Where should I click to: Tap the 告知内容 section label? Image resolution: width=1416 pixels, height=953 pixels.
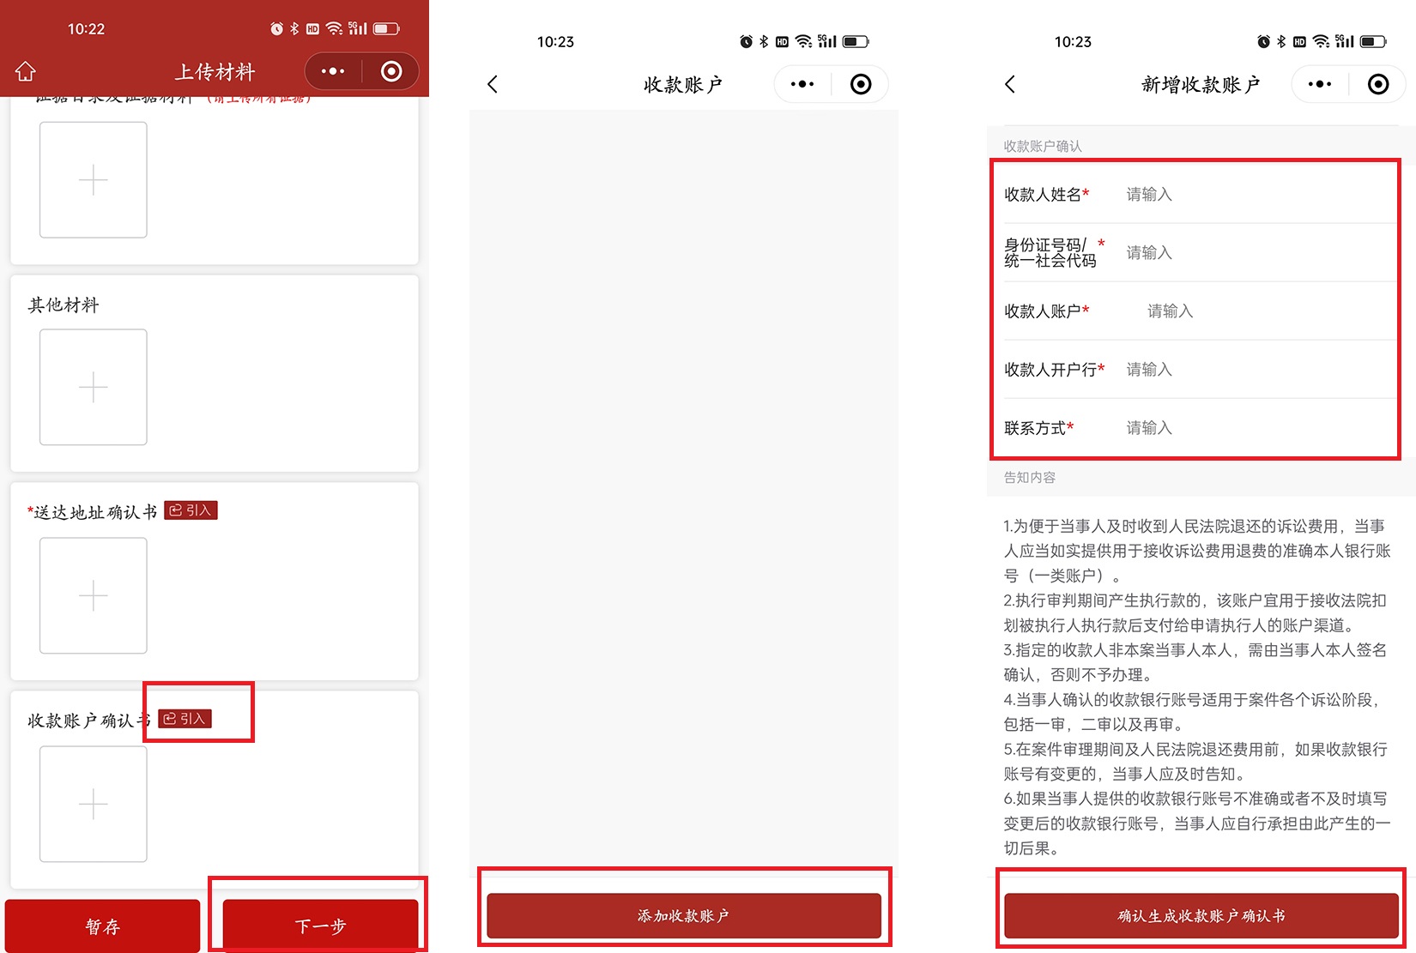coord(1030,478)
